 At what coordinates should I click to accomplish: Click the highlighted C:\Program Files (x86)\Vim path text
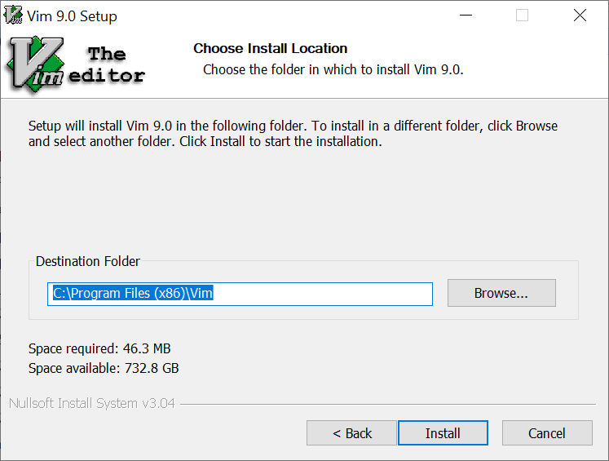[x=133, y=293]
